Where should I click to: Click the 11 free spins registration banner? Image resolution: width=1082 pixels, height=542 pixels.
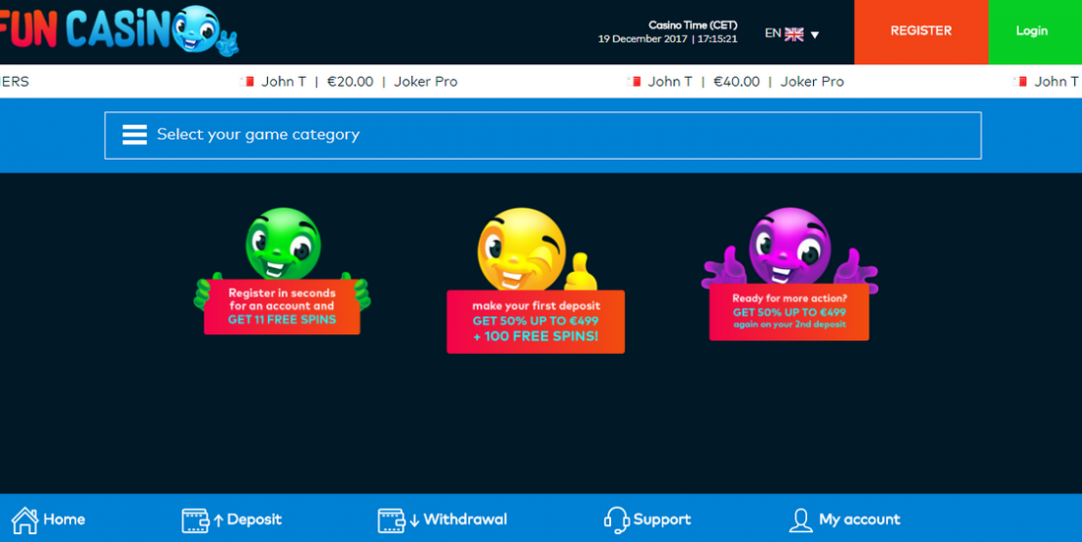pos(282,306)
